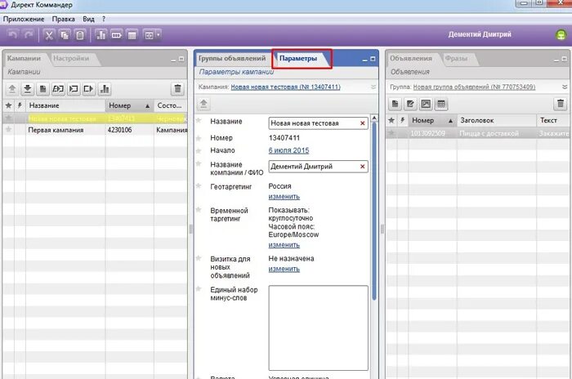Edit the ad with the pencil icon in Объявления panel
The image size is (572, 379).
(x=410, y=104)
